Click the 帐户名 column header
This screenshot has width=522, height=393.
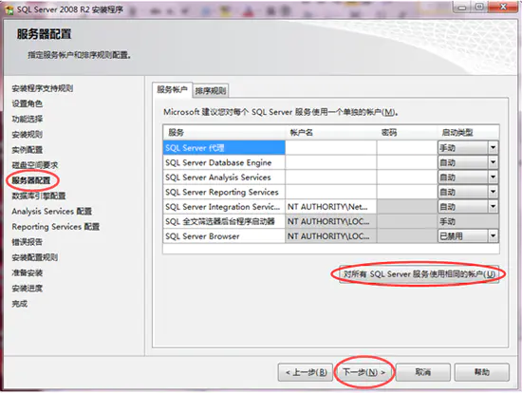tap(331, 133)
